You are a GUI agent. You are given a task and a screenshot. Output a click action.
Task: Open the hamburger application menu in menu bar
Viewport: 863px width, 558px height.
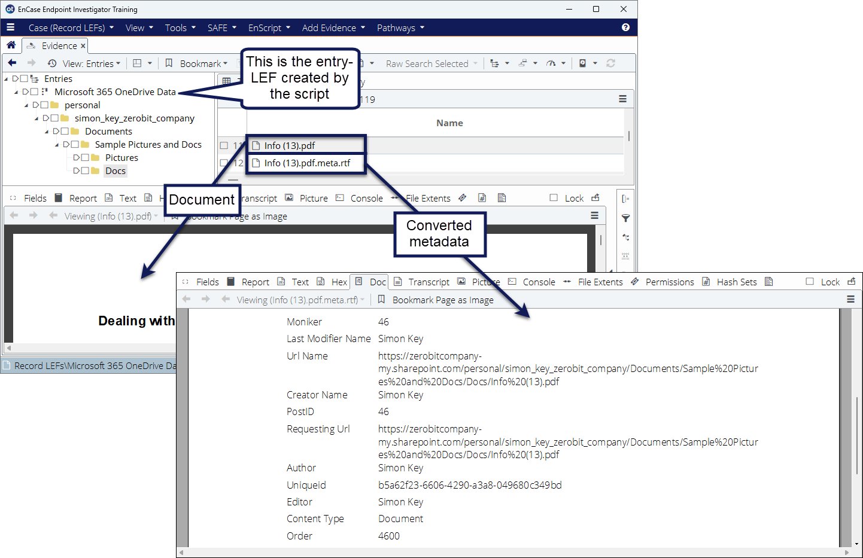[10, 28]
